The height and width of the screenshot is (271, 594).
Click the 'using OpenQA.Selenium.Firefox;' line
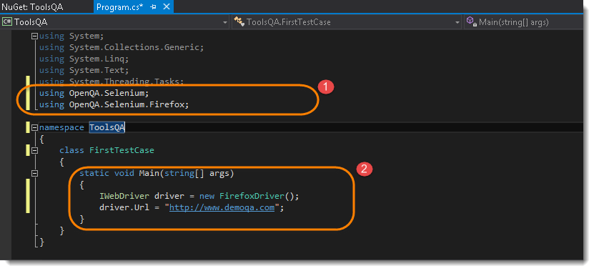(x=114, y=104)
